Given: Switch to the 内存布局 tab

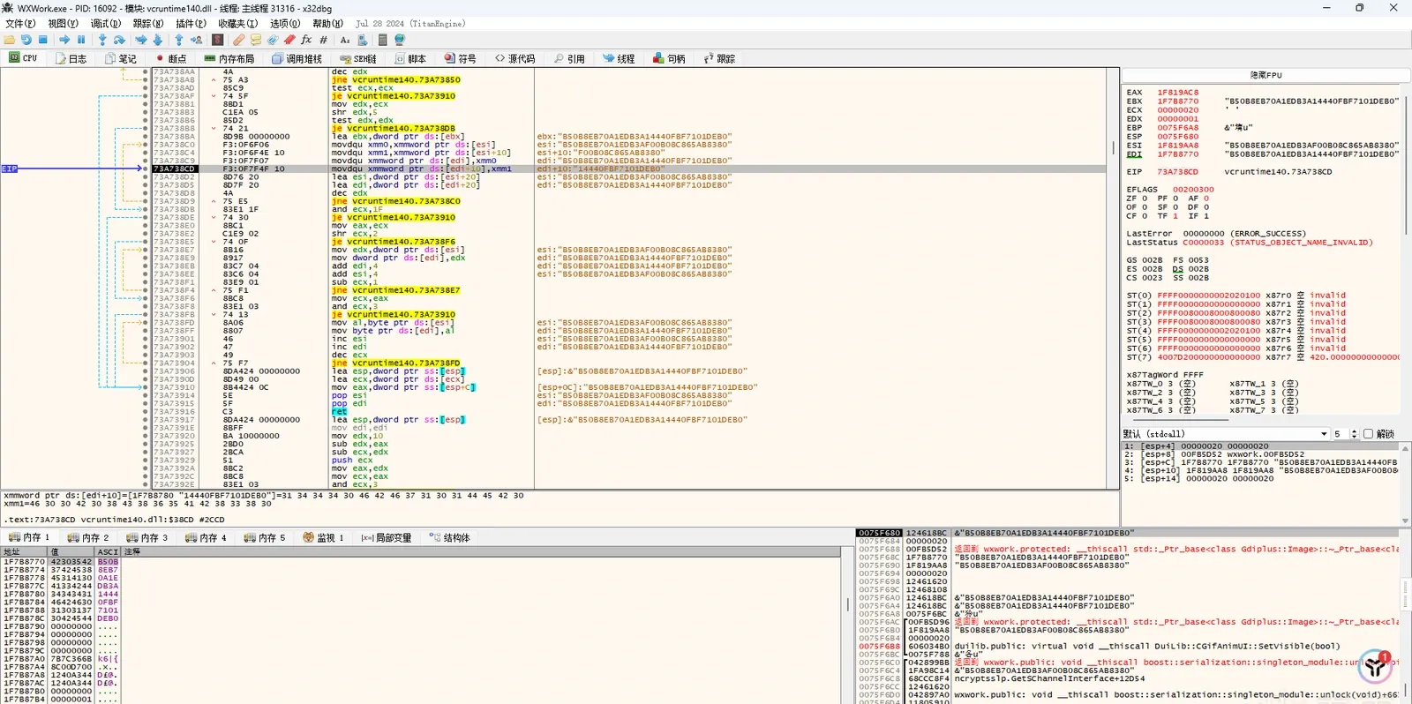Looking at the screenshot, I should click(x=229, y=59).
